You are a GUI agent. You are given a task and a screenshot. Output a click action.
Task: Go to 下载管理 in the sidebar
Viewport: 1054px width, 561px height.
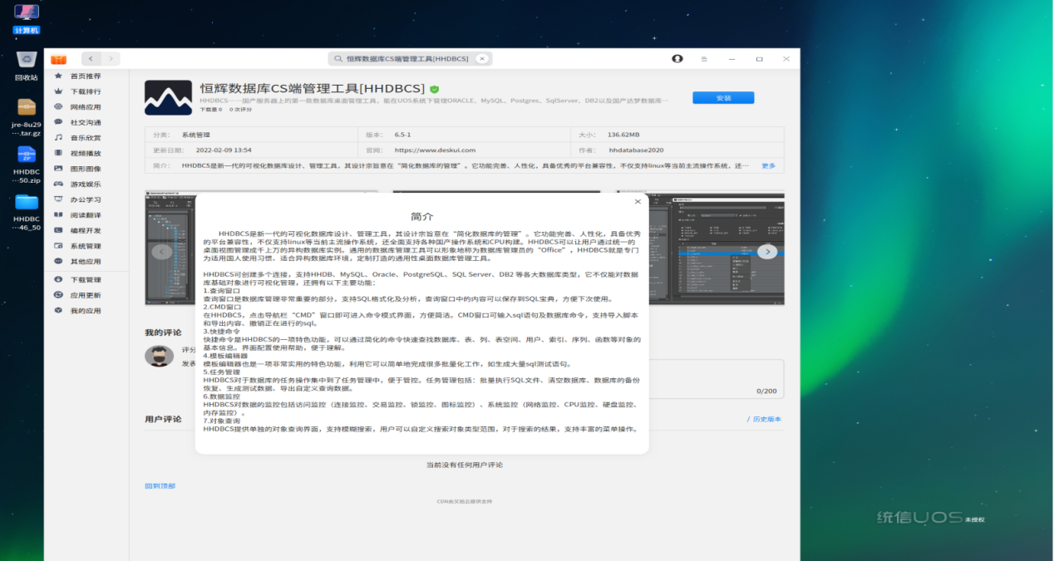tap(86, 280)
